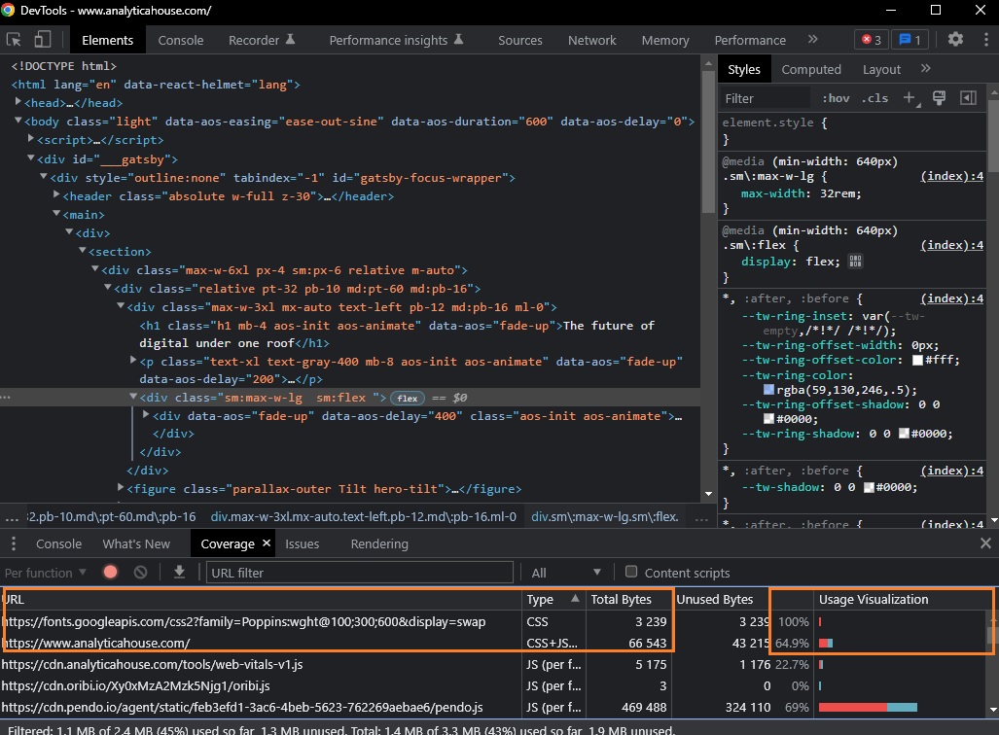Select breadcrumb div.max-w-3xl.mx-auto.text-left
The image size is (999, 735).
(x=363, y=516)
